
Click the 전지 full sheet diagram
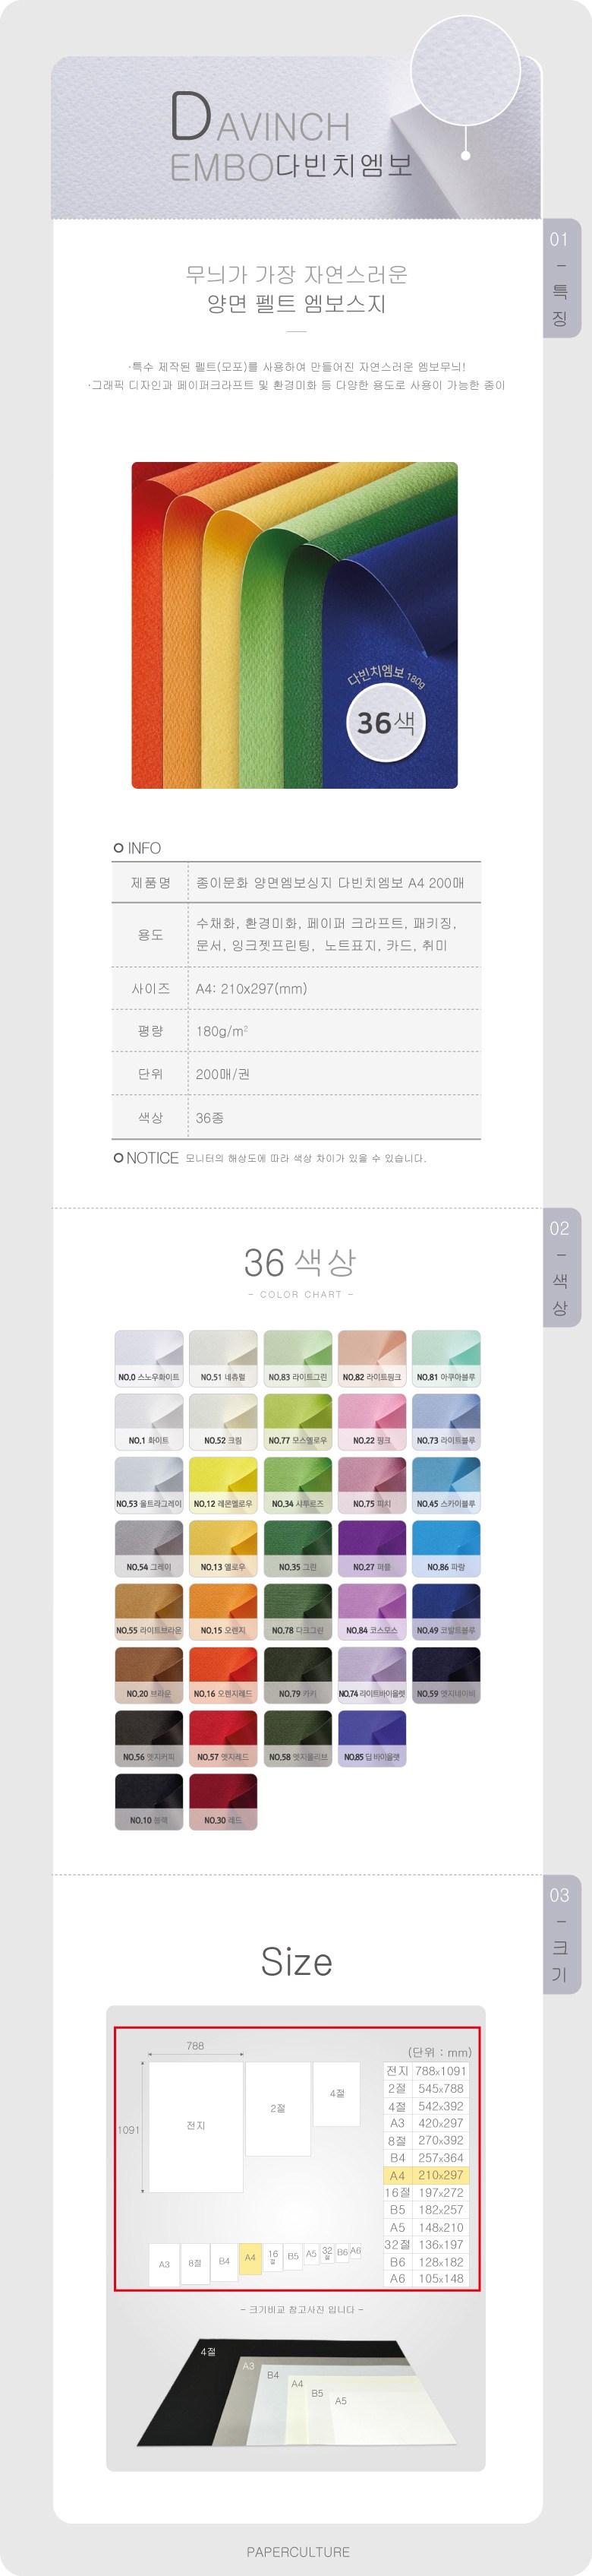(196, 2126)
